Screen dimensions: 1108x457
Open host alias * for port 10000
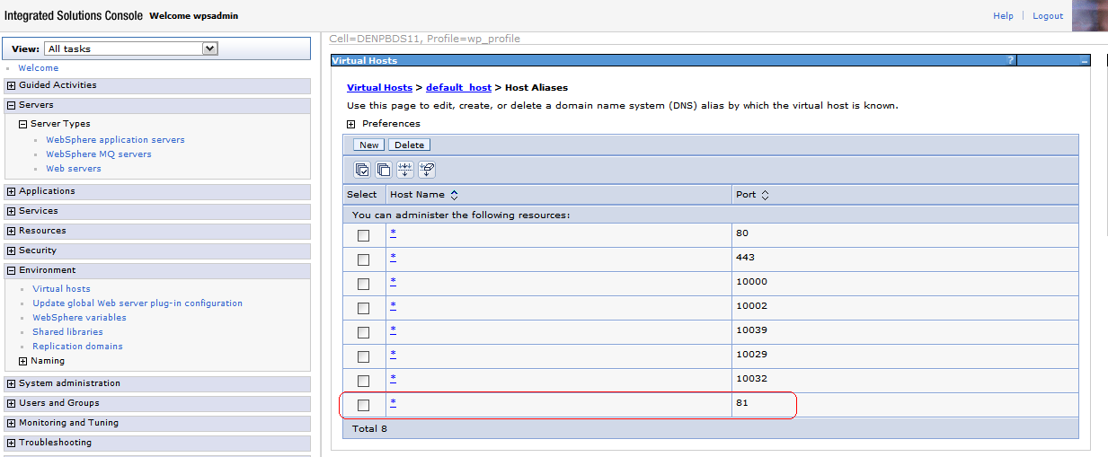(393, 281)
